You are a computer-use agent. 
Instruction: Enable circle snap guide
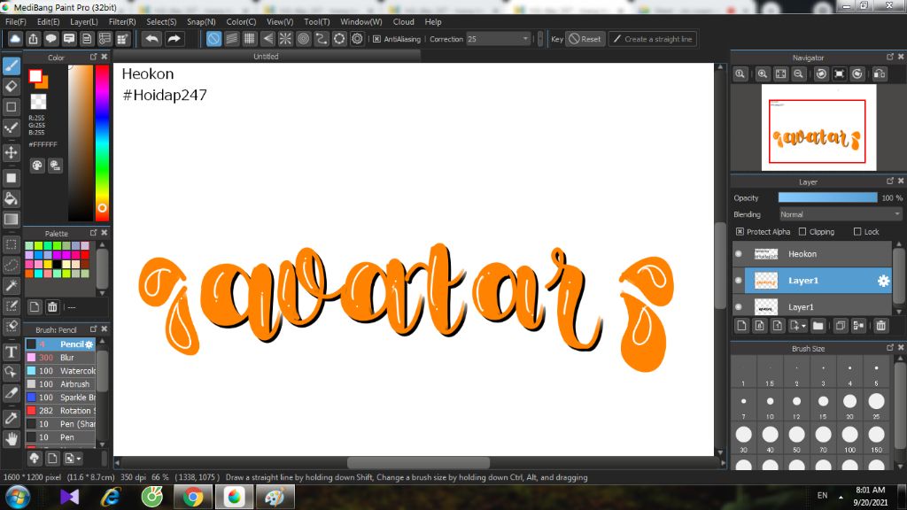303,39
